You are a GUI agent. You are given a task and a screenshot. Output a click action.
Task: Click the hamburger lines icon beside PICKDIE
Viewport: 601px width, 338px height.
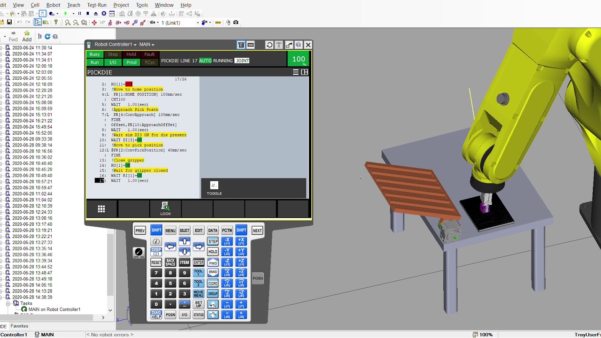pos(296,72)
